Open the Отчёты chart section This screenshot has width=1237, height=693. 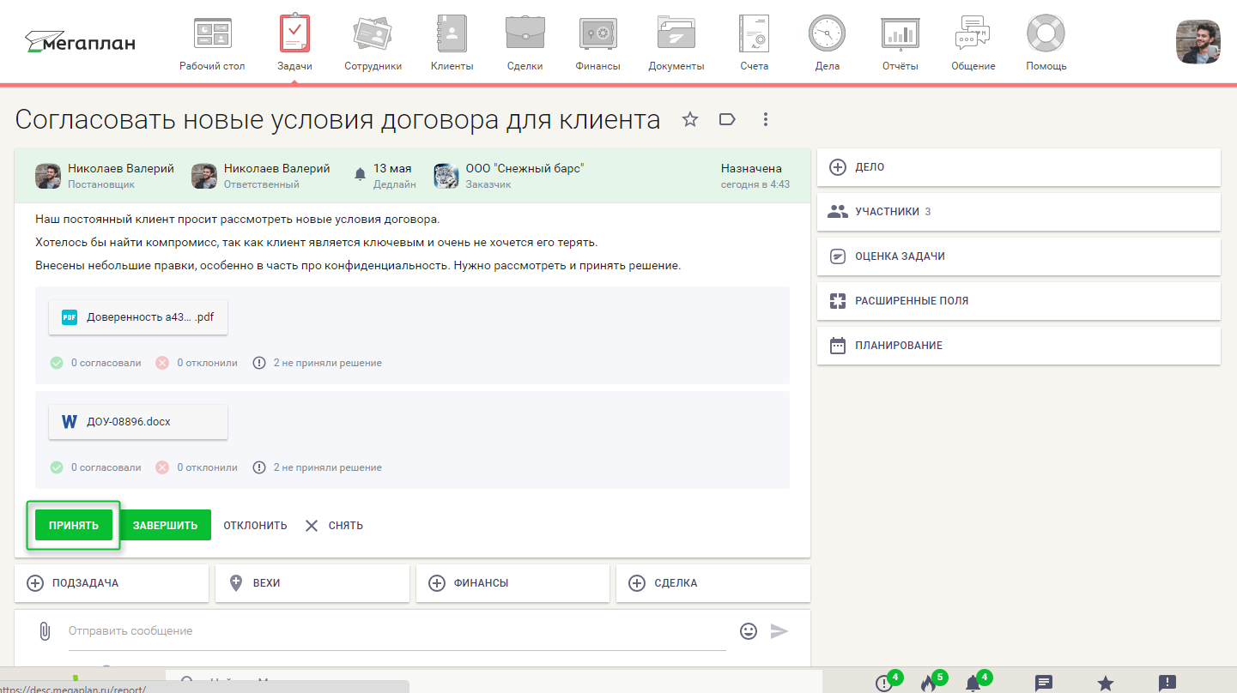(900, 43)
